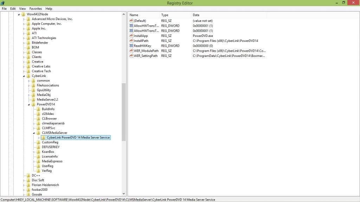Expand the Apple Computer, Inc. key
The width and height of the screenshot is (360, 202).
24,24
